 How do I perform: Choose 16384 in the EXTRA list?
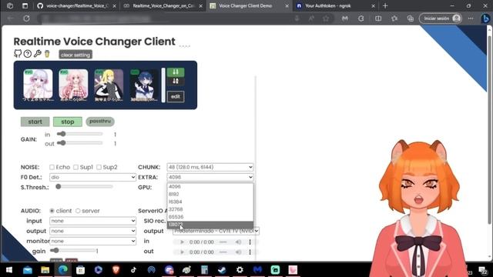click(x=210, y=202)
